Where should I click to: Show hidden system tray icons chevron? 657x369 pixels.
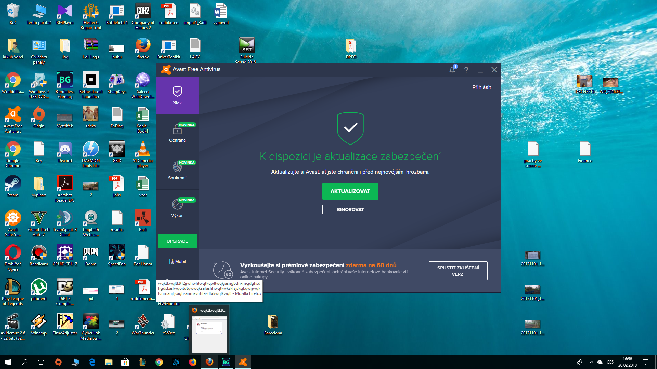coord(591,362)
